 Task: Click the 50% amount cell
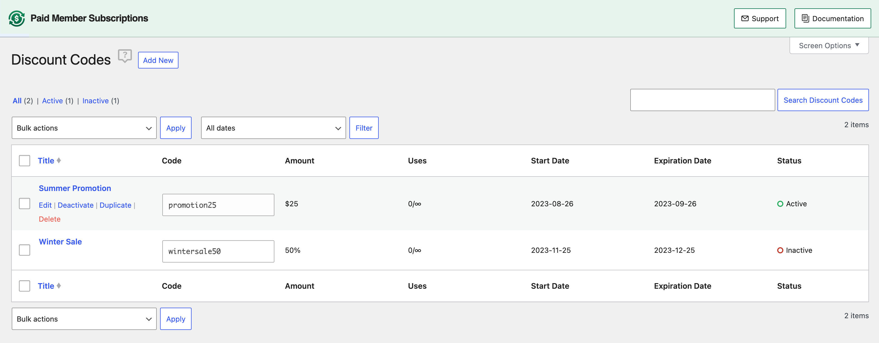(293, 250)
